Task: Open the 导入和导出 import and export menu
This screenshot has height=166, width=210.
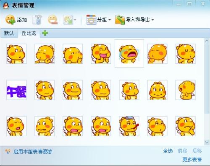Action: point(134,20)
